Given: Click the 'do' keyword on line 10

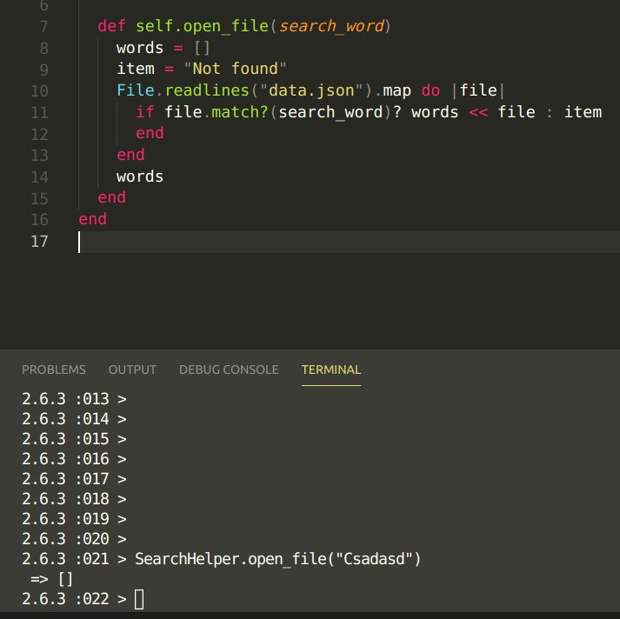Looking at the screenshot, I should [x=430, y=91].
